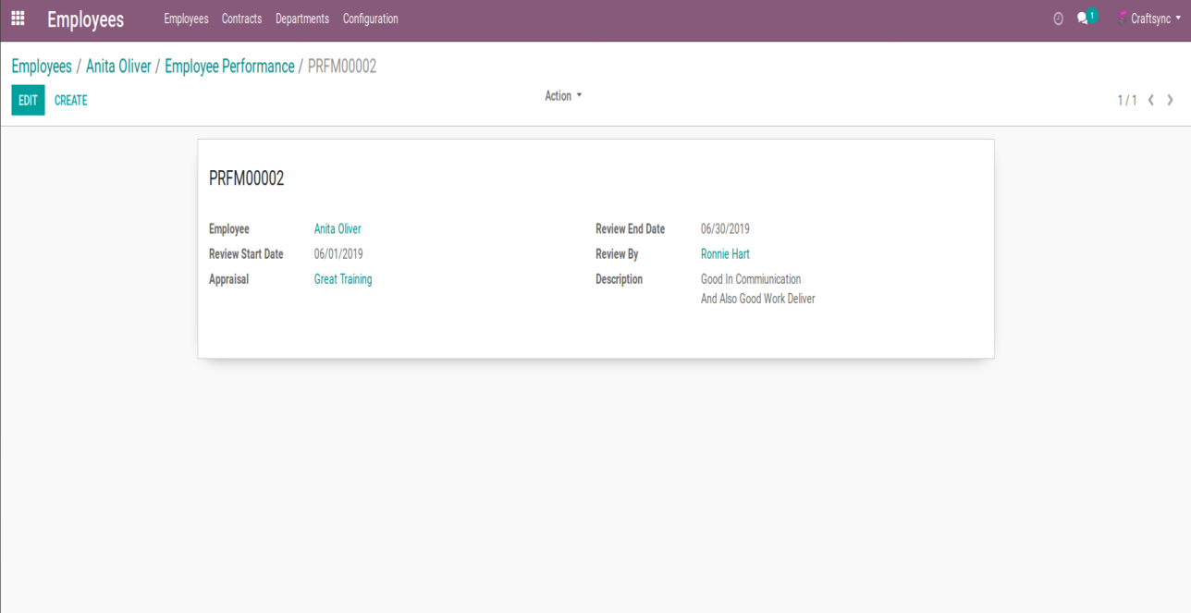Screen dimensions: 1191x613
Task: Open reviewer Ronnie Hart link
Action: point(725,254)
